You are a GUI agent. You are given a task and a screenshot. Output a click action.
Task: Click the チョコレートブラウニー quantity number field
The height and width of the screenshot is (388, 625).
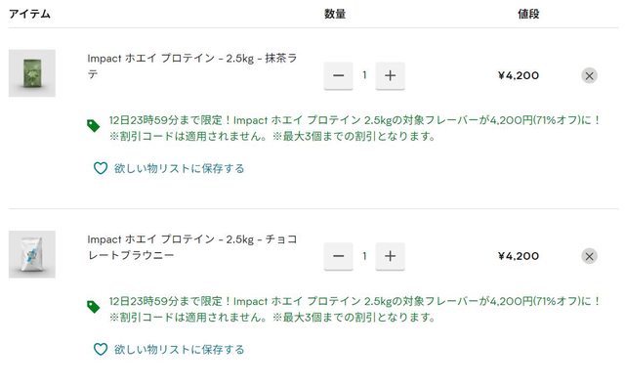pyautogui.click(x=364, y=256)
